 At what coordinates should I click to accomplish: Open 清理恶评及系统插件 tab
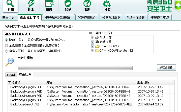pyautogui.click(x=58, y=17)
